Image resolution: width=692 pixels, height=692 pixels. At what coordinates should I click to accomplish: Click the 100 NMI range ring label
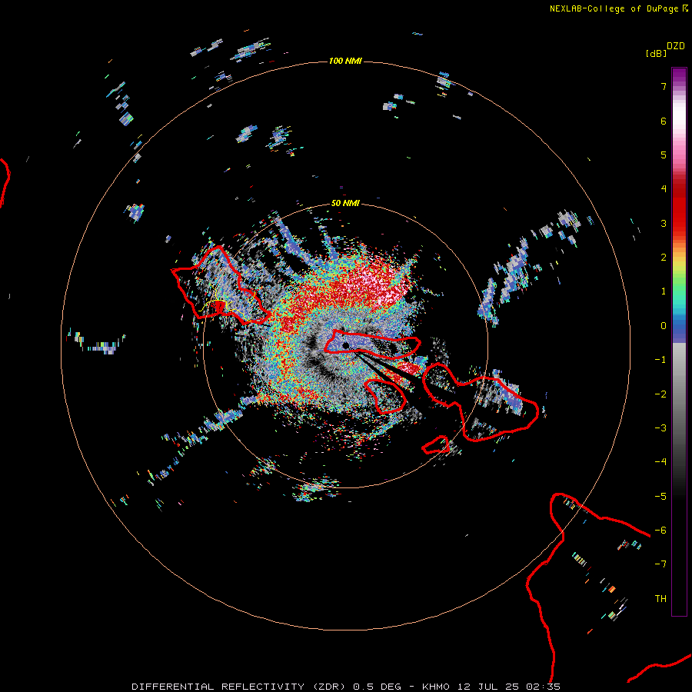click(x=345, y=61)
